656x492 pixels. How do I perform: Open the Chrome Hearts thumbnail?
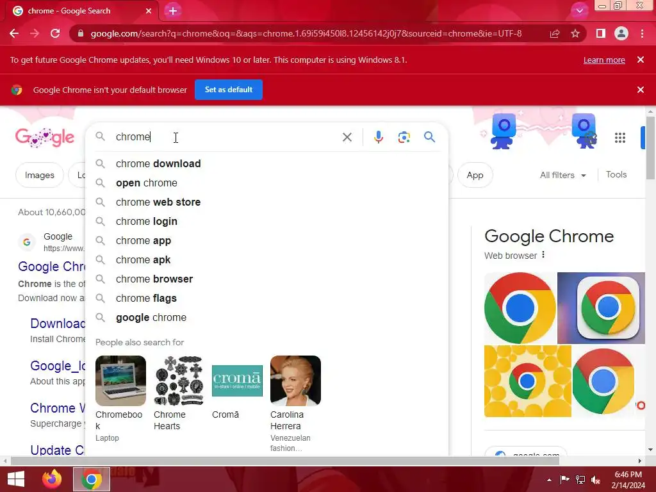point(179,381)
